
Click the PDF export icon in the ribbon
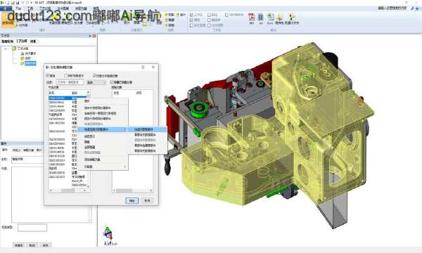[x=251, y=18]
